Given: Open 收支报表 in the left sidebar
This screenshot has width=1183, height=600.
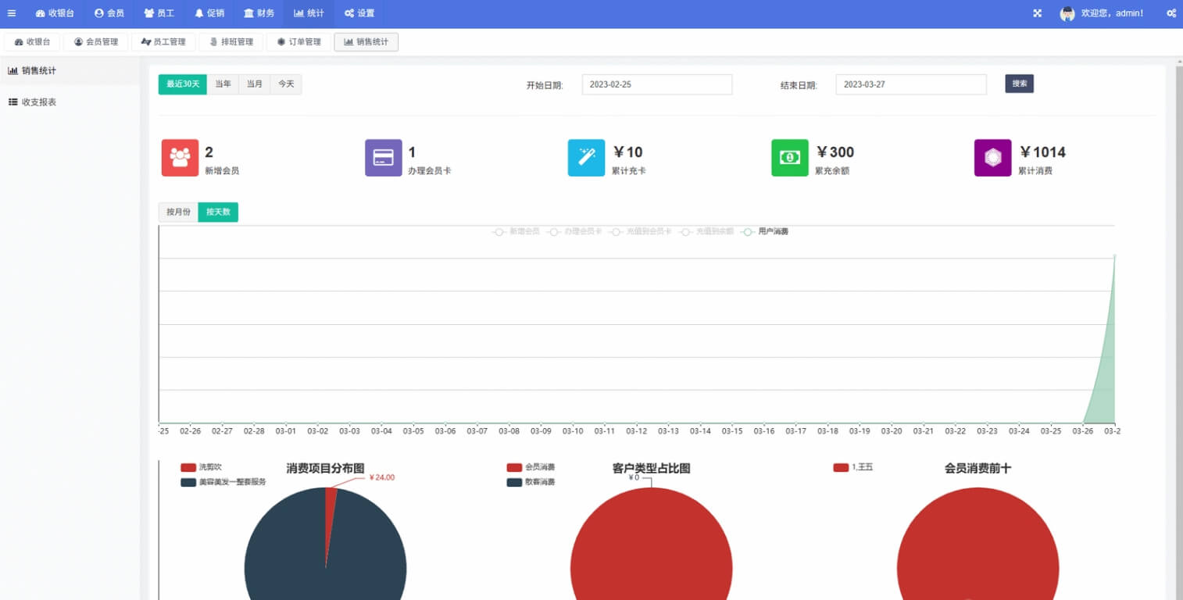Looking at the screenshot, I should (37, 102).
